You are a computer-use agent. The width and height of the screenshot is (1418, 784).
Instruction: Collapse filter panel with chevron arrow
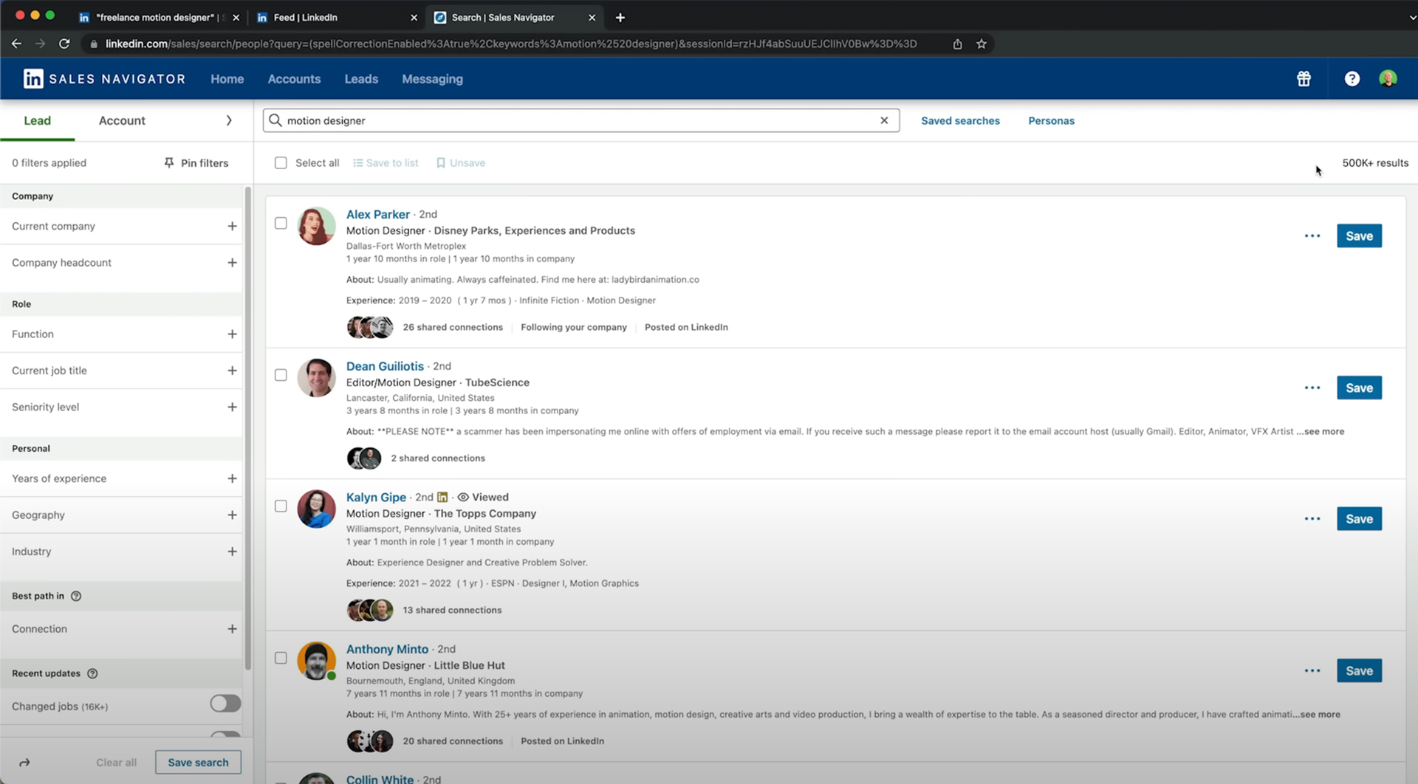click(x=229, y=120)
